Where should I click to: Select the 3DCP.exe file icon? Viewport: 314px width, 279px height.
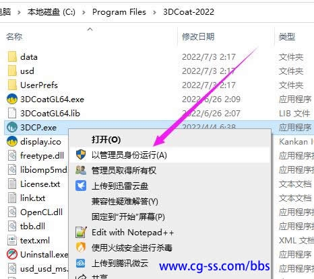click(x=12, y=127)
